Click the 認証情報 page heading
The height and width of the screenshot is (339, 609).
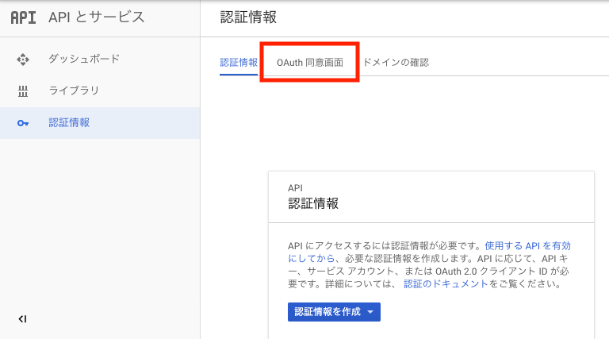(248, 17)
